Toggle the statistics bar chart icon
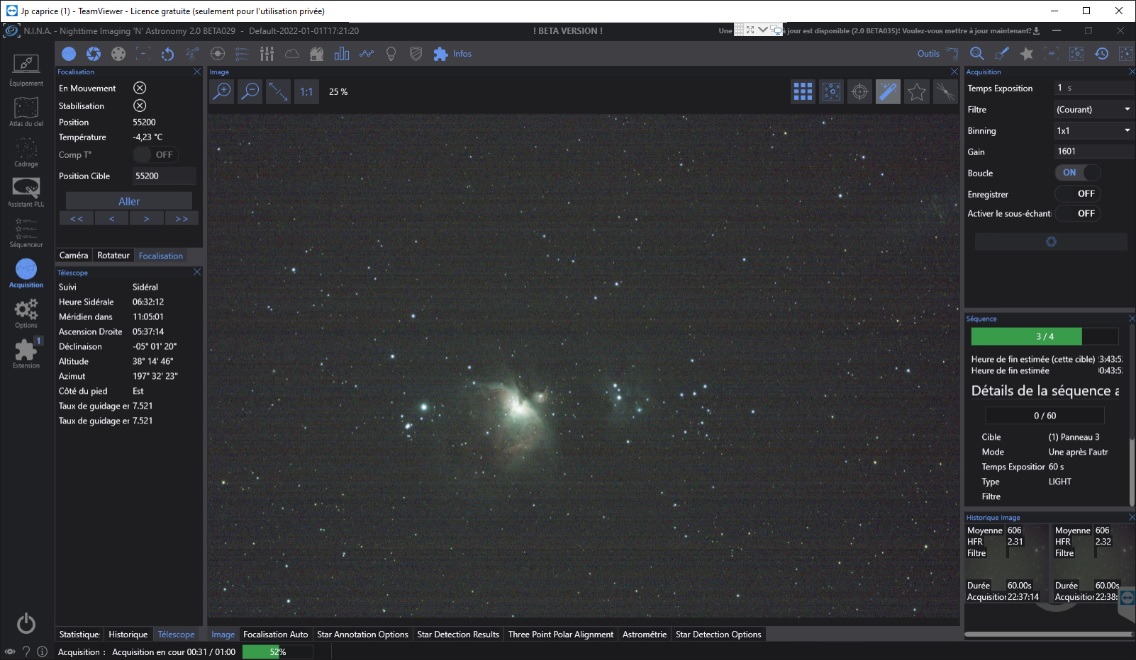The width and height of the screenshot is (1136, 660). point(342,54)
